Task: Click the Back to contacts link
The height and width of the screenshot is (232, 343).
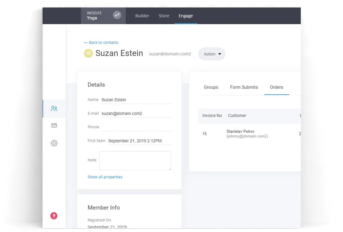Action: [x=103, y=42]
